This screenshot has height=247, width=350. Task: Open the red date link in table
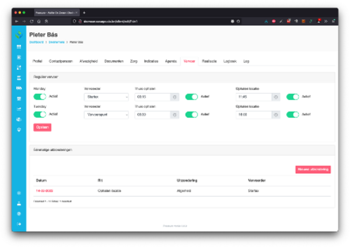click(44, 190)
